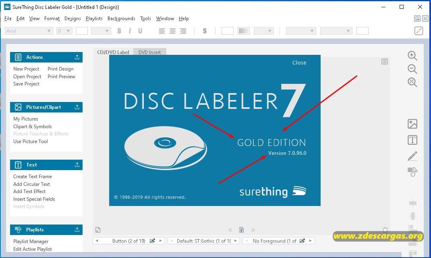Close the Disc Labeler splash screen
The image size is (431, 258).
[x=299, y=63]
